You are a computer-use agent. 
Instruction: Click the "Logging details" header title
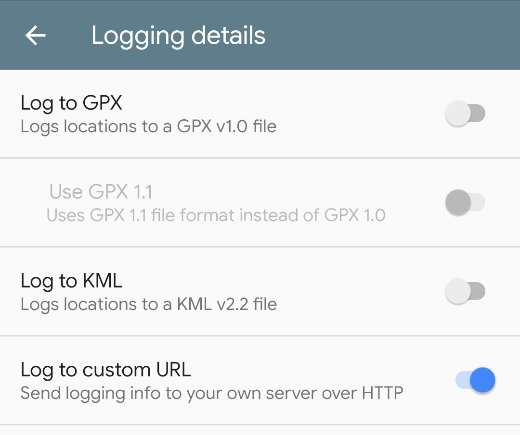178,36
